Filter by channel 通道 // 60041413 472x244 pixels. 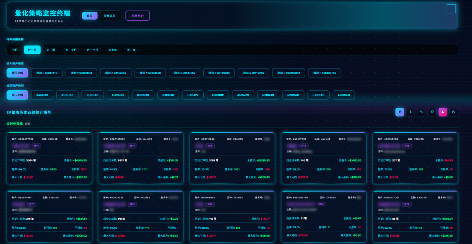click(47, 73)
